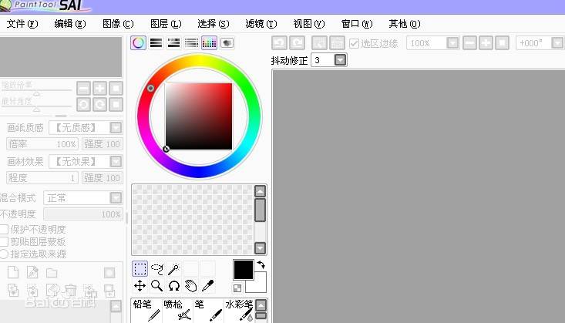Click the black foreground color swatch
This screenshot has height=323, width=565.
click(x=243, y=269)
